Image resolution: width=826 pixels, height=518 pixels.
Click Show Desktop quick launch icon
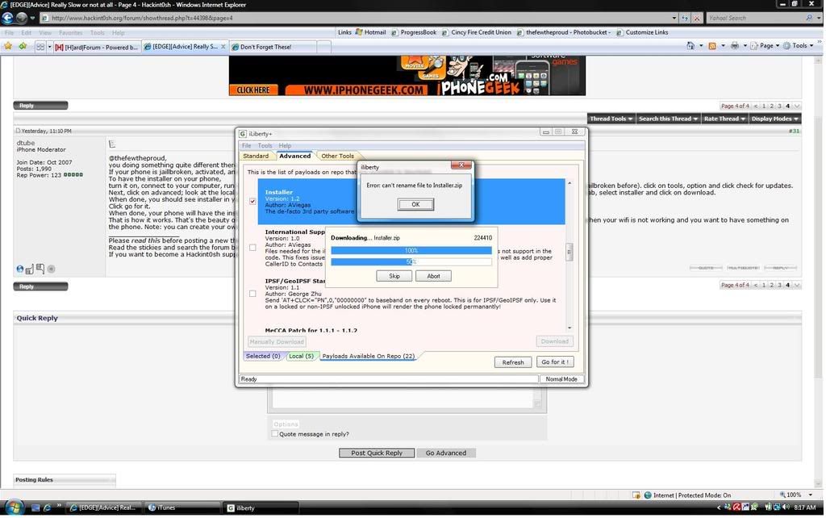35,508
